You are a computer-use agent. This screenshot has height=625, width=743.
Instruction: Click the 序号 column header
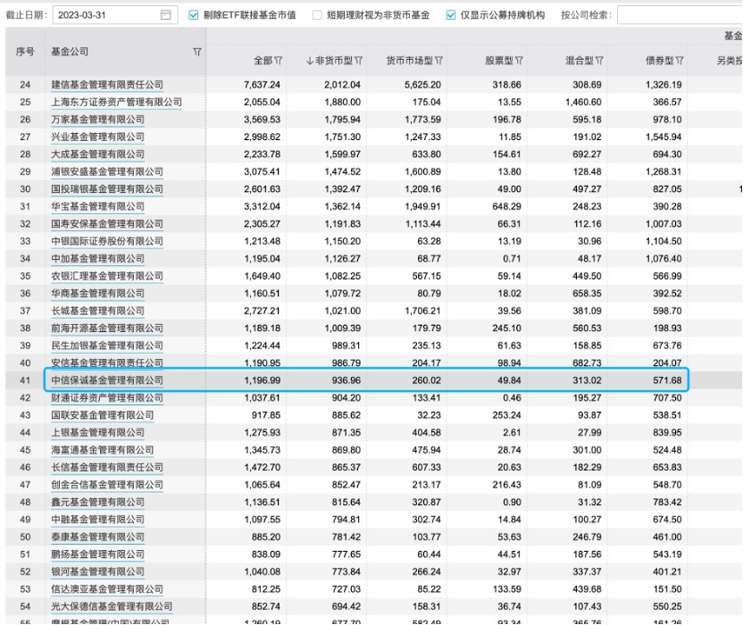(x=25, y=52)
